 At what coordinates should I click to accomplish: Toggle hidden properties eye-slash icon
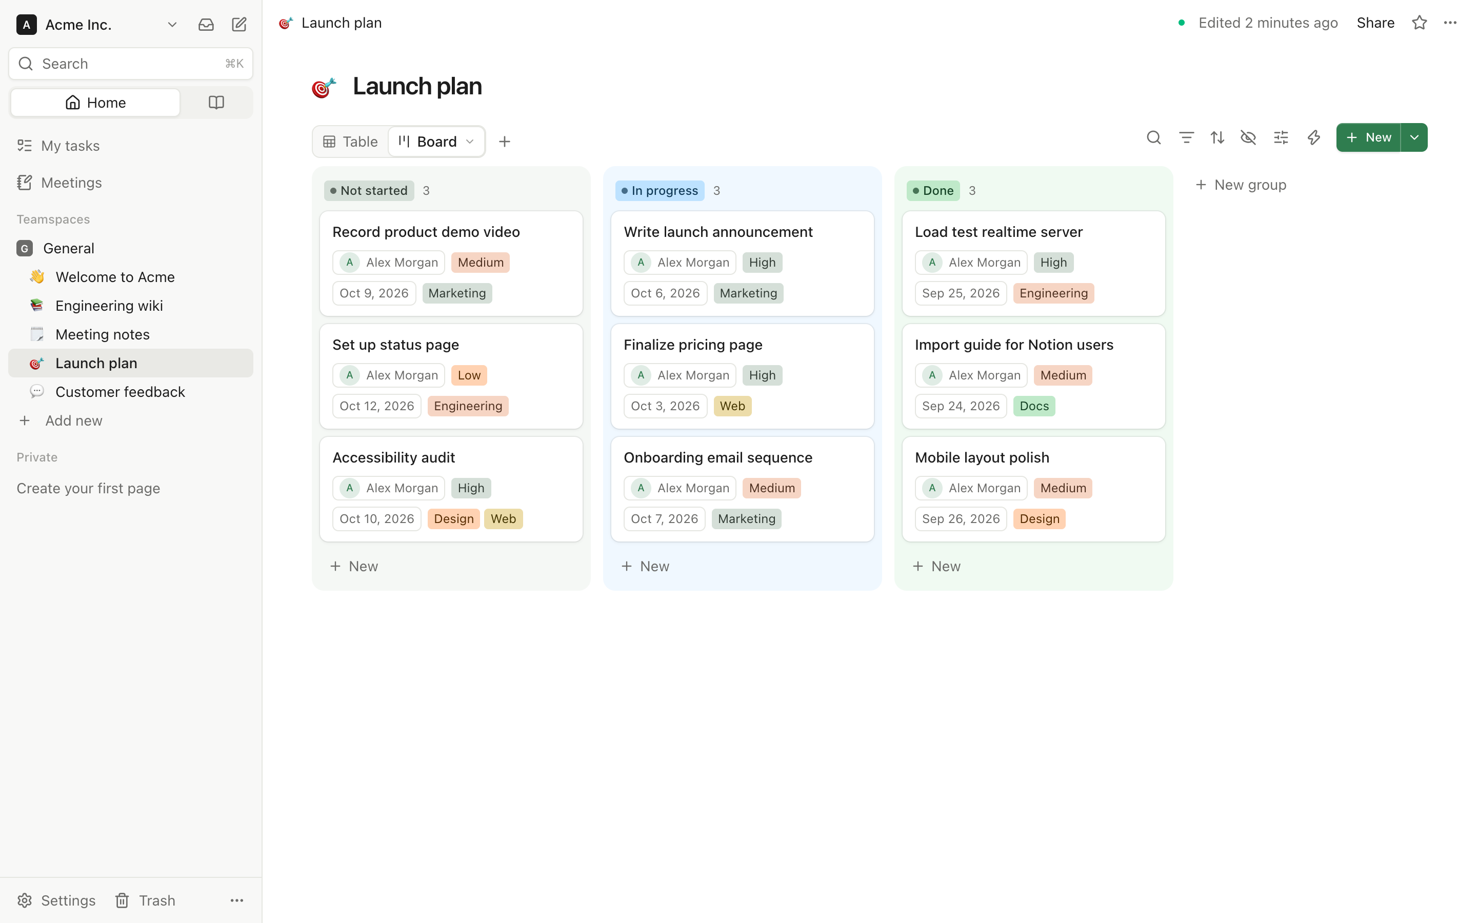[1248, 137]
